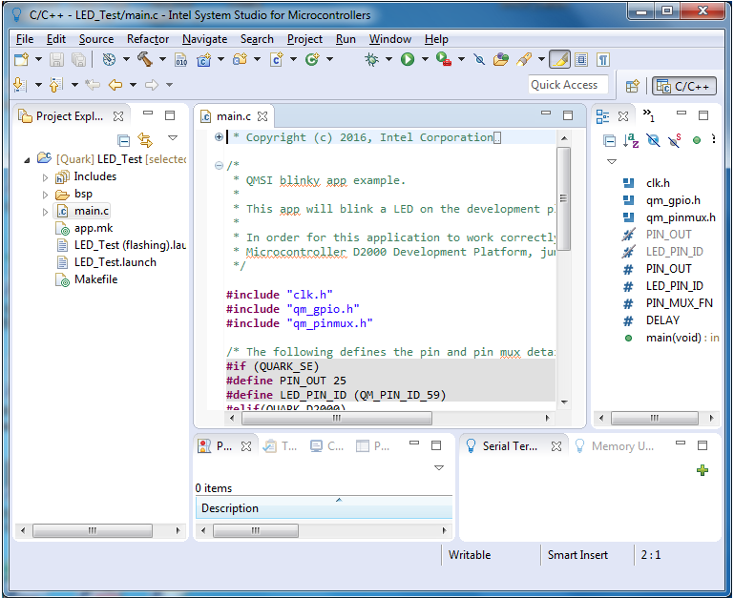This screenshot has width=734, height=598.
Task: Toggle Show Whitespace Characters button
Action: pos(603,59)
